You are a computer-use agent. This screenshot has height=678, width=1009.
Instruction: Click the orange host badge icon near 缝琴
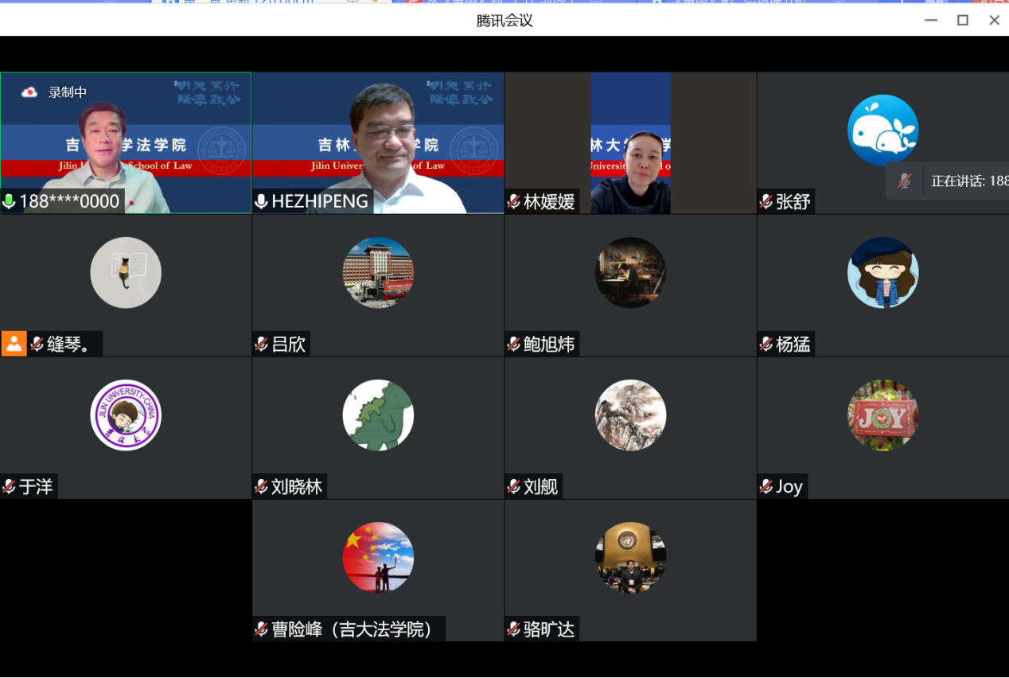pos(14,344)
